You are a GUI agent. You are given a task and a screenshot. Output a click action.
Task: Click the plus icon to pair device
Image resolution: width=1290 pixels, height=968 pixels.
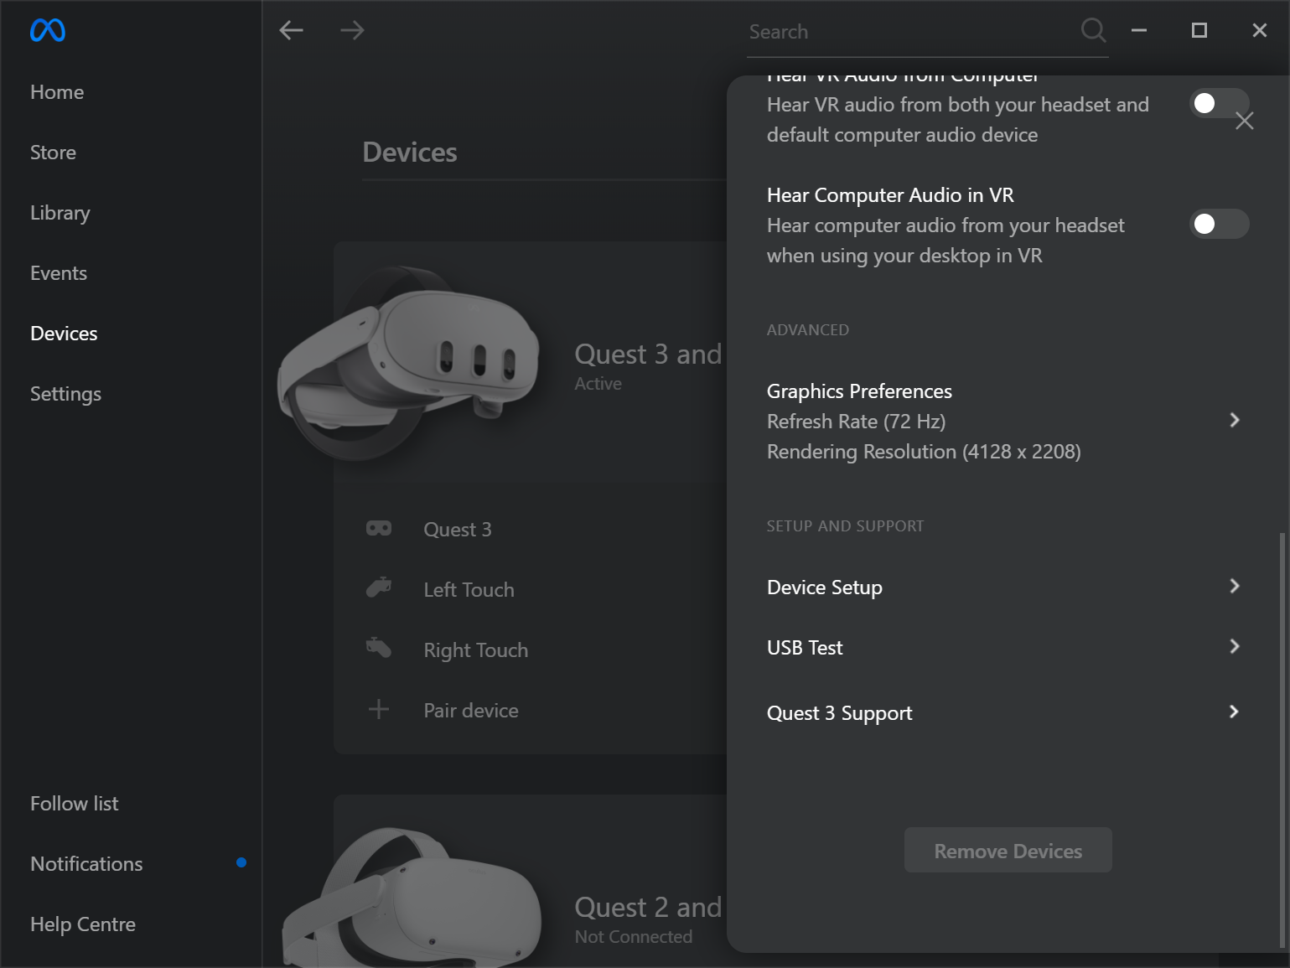click(379, 709)
